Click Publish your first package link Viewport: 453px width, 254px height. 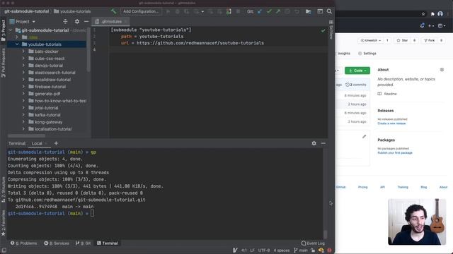point(395,152)
